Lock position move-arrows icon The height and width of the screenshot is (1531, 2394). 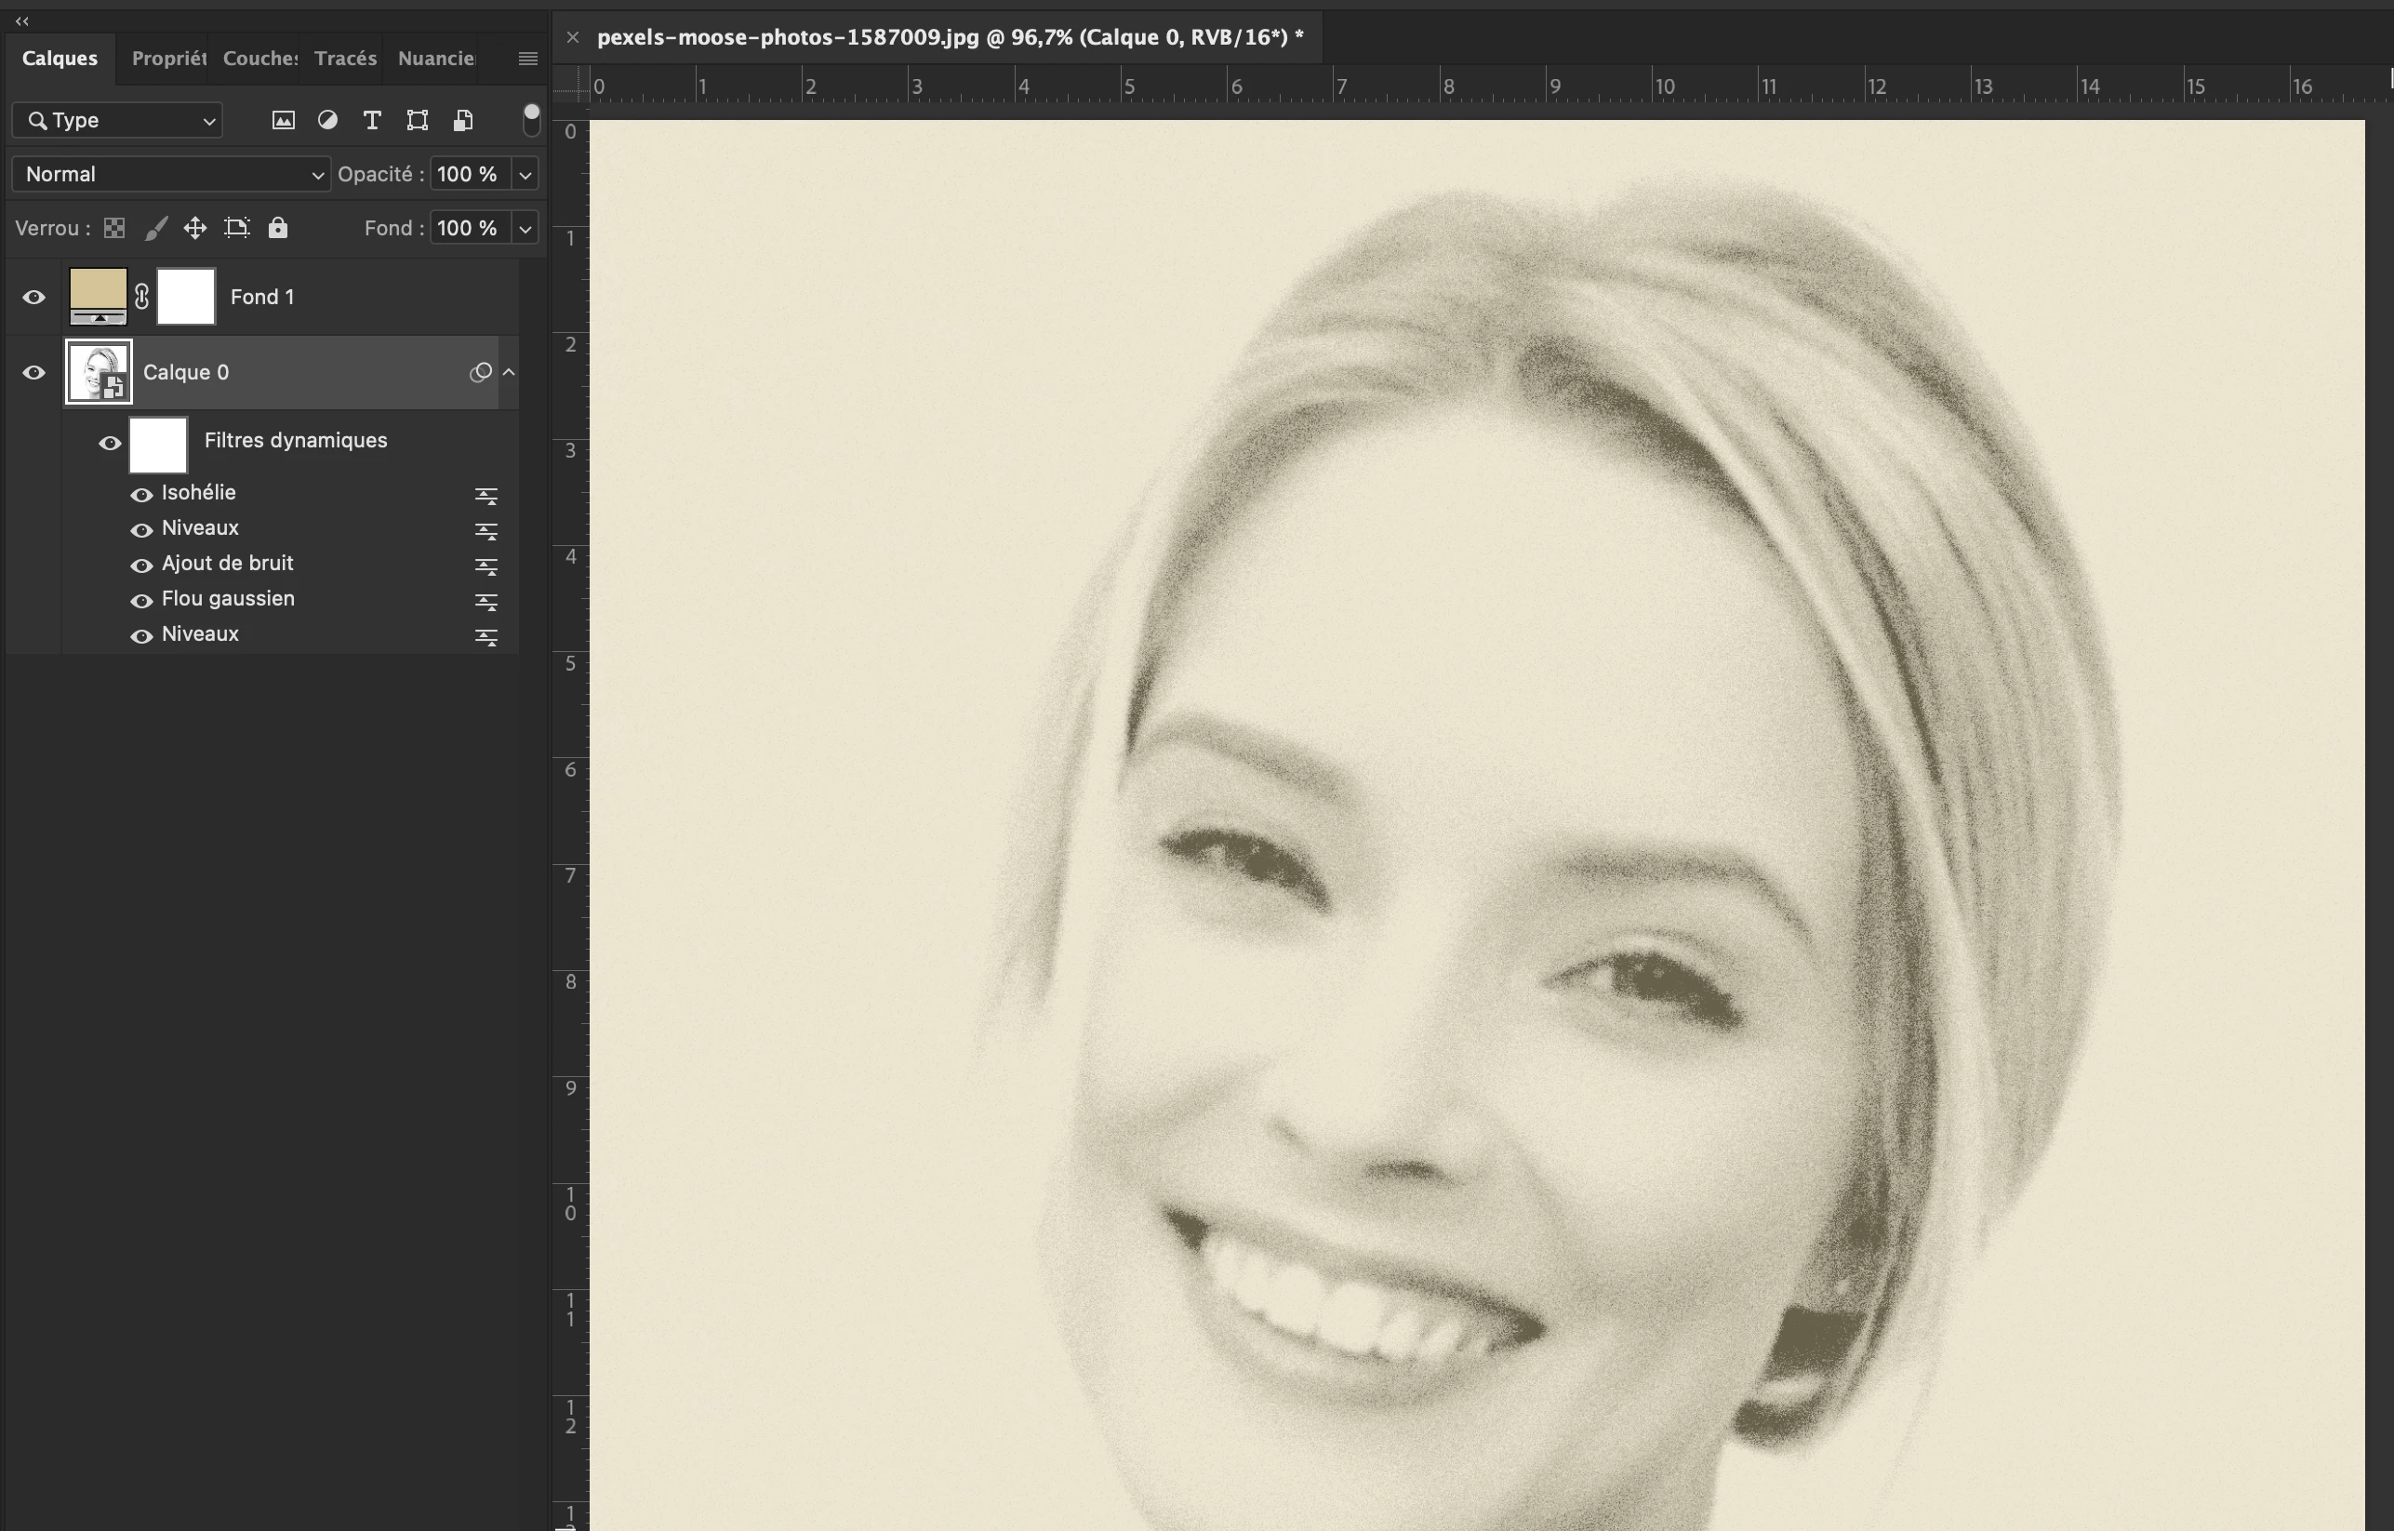(x=195, y=229)
